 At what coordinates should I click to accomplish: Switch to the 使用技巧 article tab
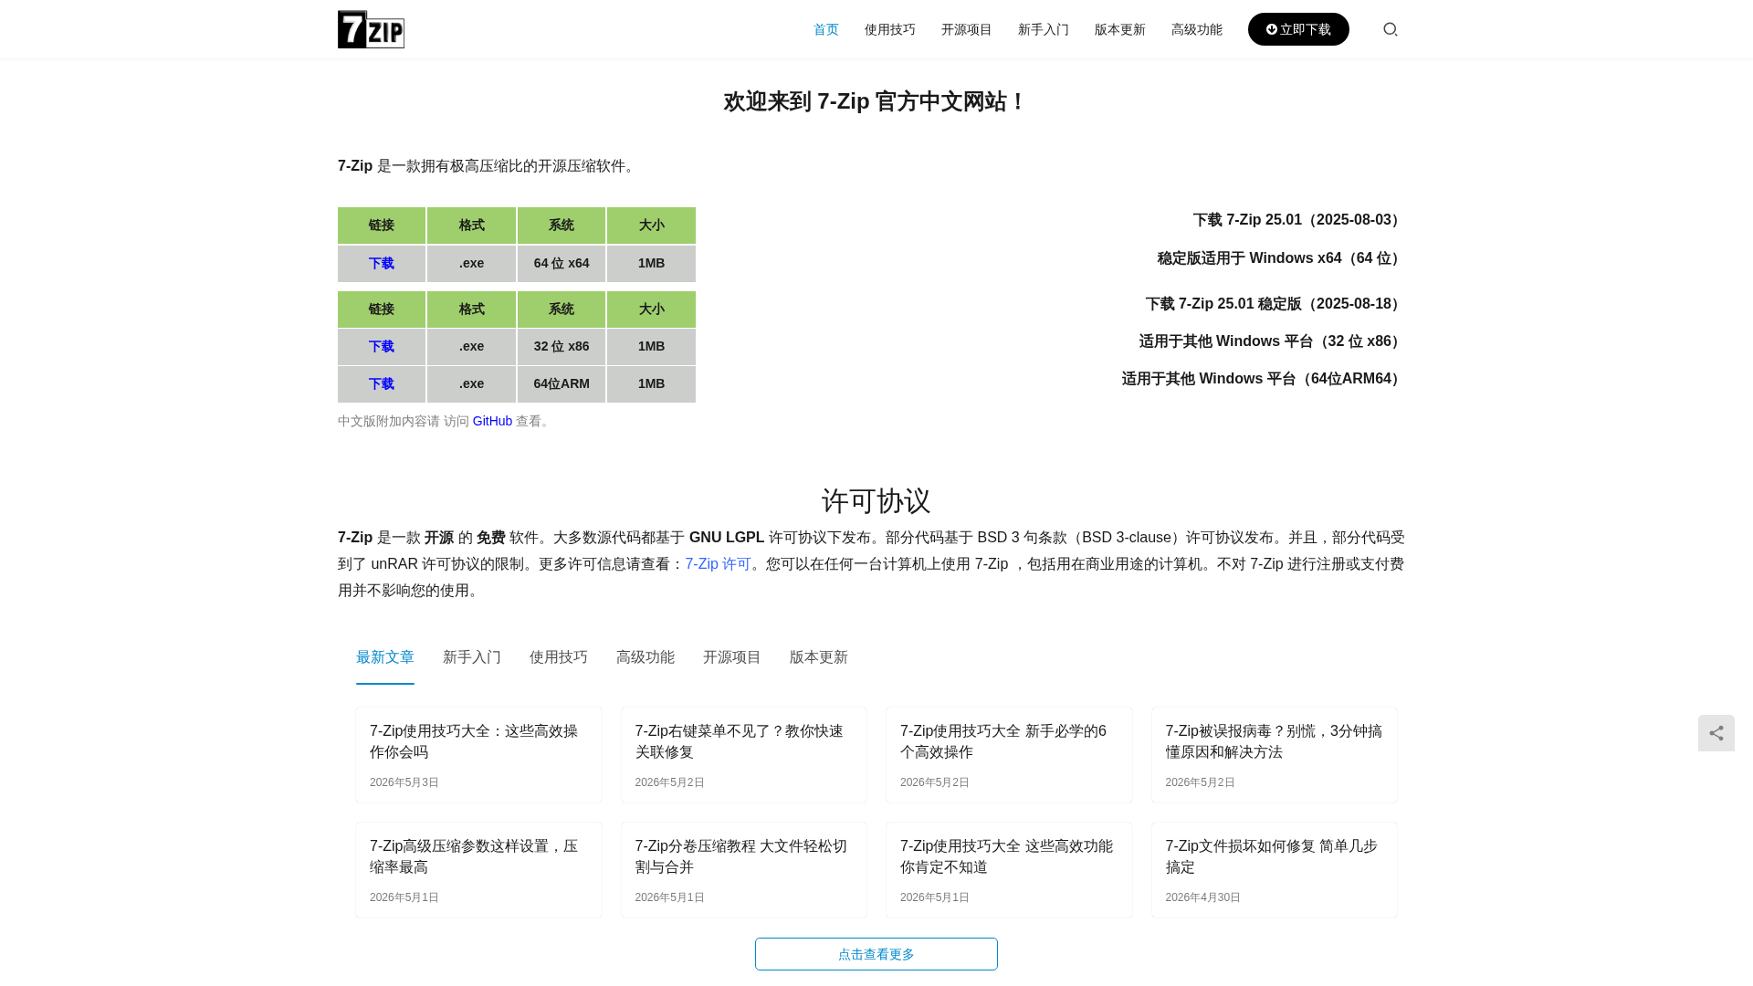pyautogui.click(x=559, y=657)
